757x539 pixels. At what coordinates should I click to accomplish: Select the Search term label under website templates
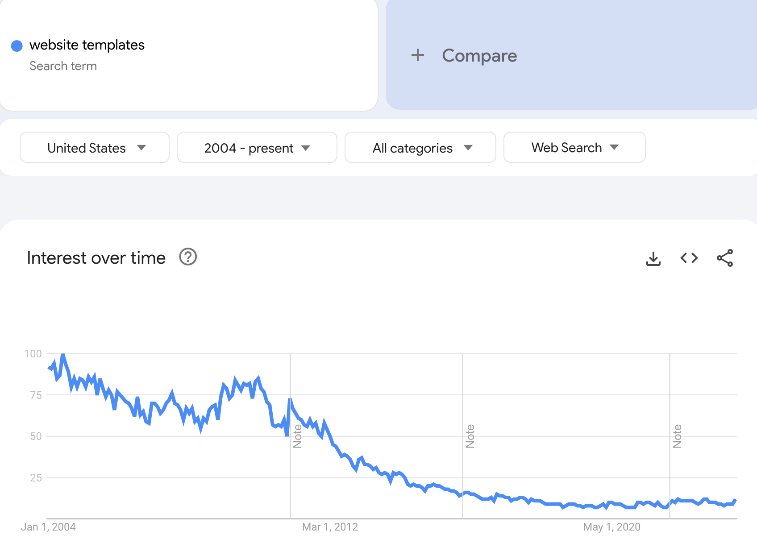pos(63,66)
